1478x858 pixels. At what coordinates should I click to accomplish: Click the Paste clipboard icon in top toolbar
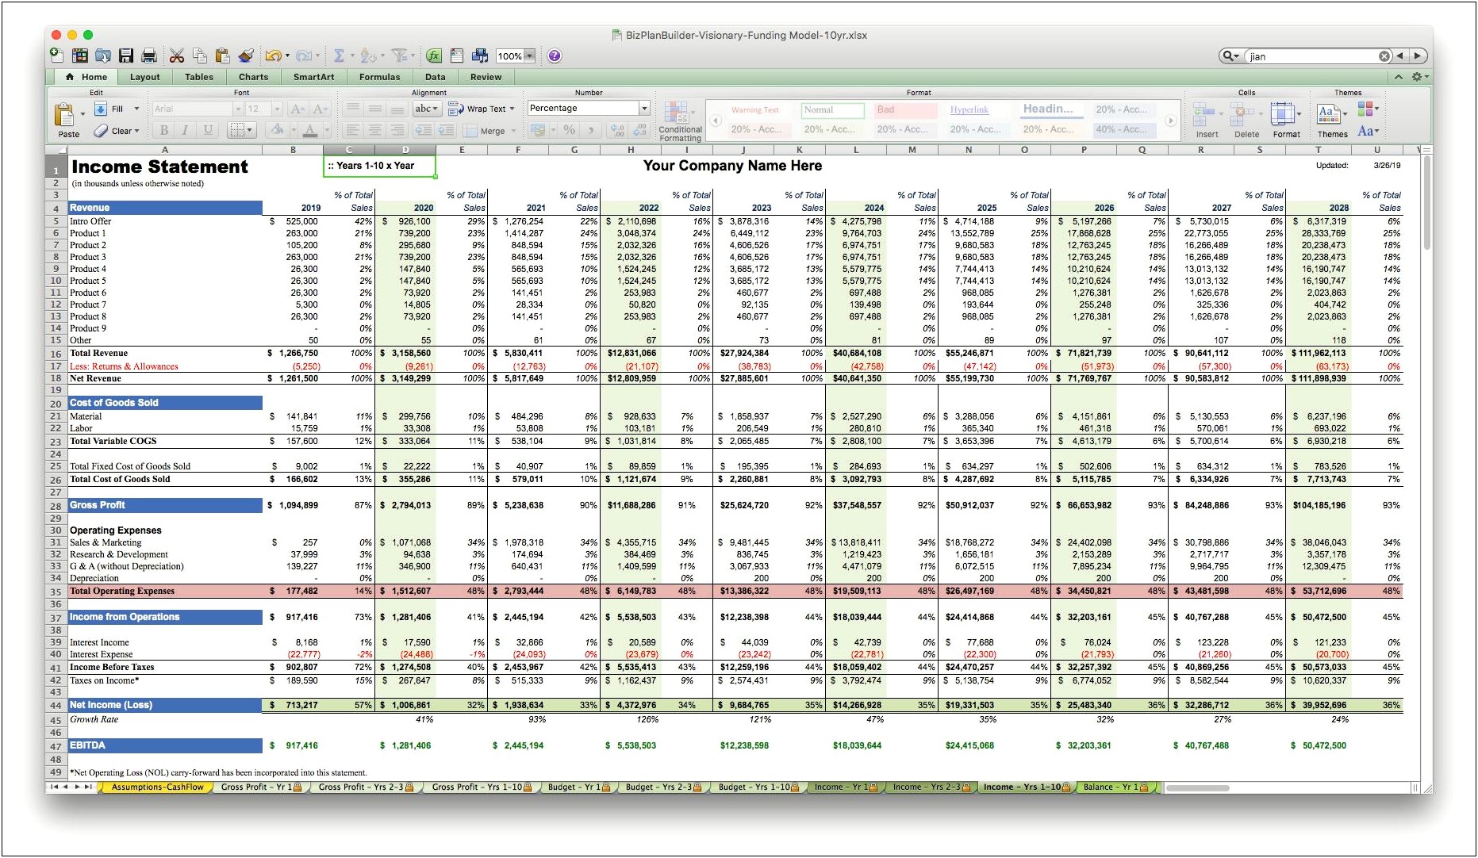click(223, 56)
